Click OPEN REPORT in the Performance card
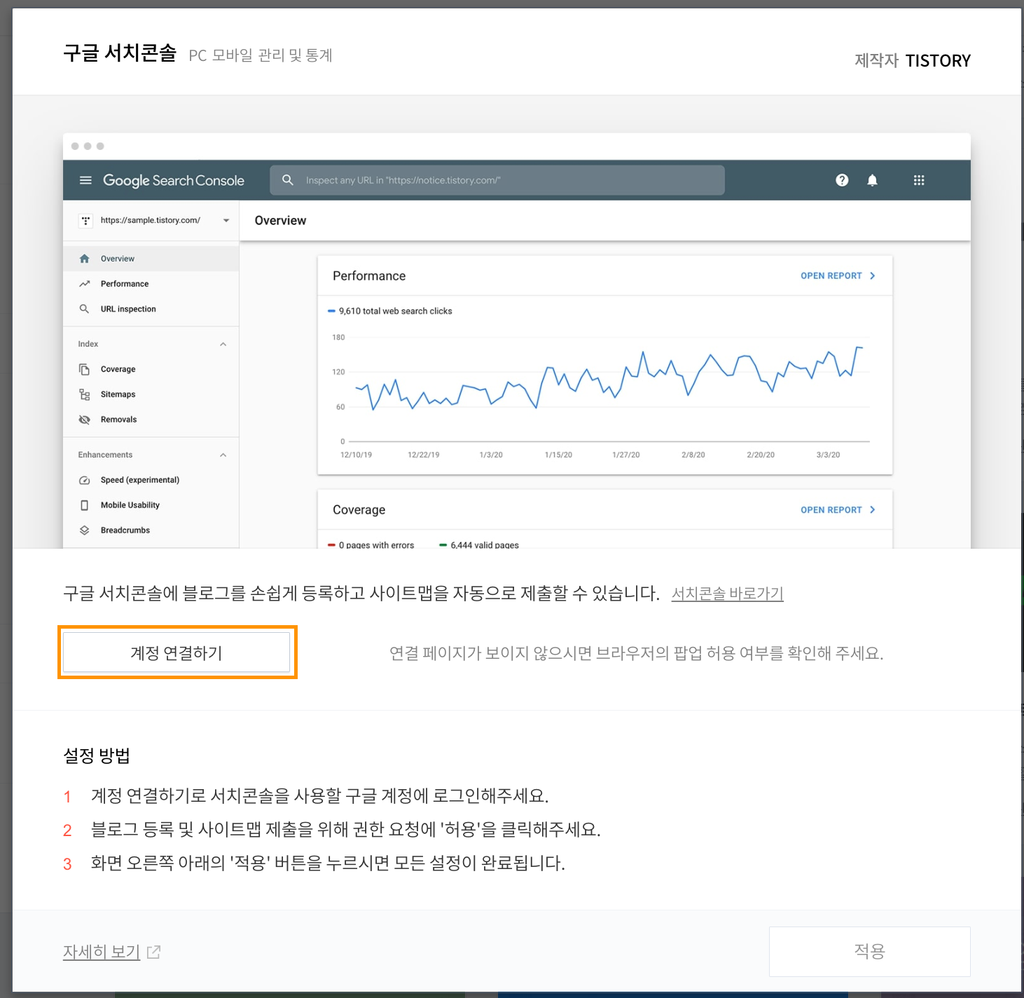The image size is (1024, 998). [x=838, y=276]
